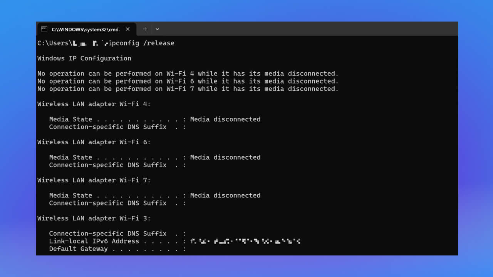
Task: Click Media State line under Wi-Fi 6
Action: [x=155, y=157]
